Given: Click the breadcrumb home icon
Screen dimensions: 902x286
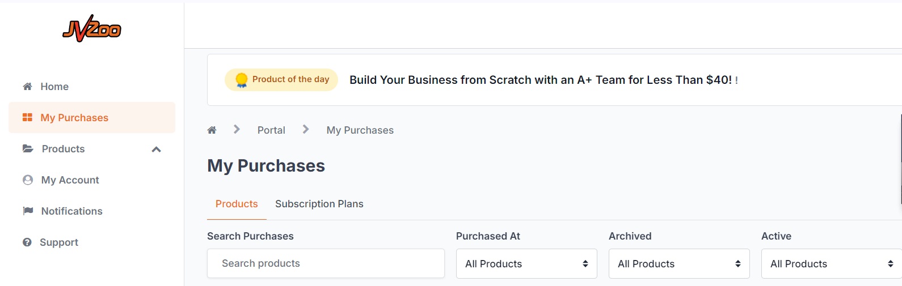Looking at the screenshot, I should coord(212,130).
